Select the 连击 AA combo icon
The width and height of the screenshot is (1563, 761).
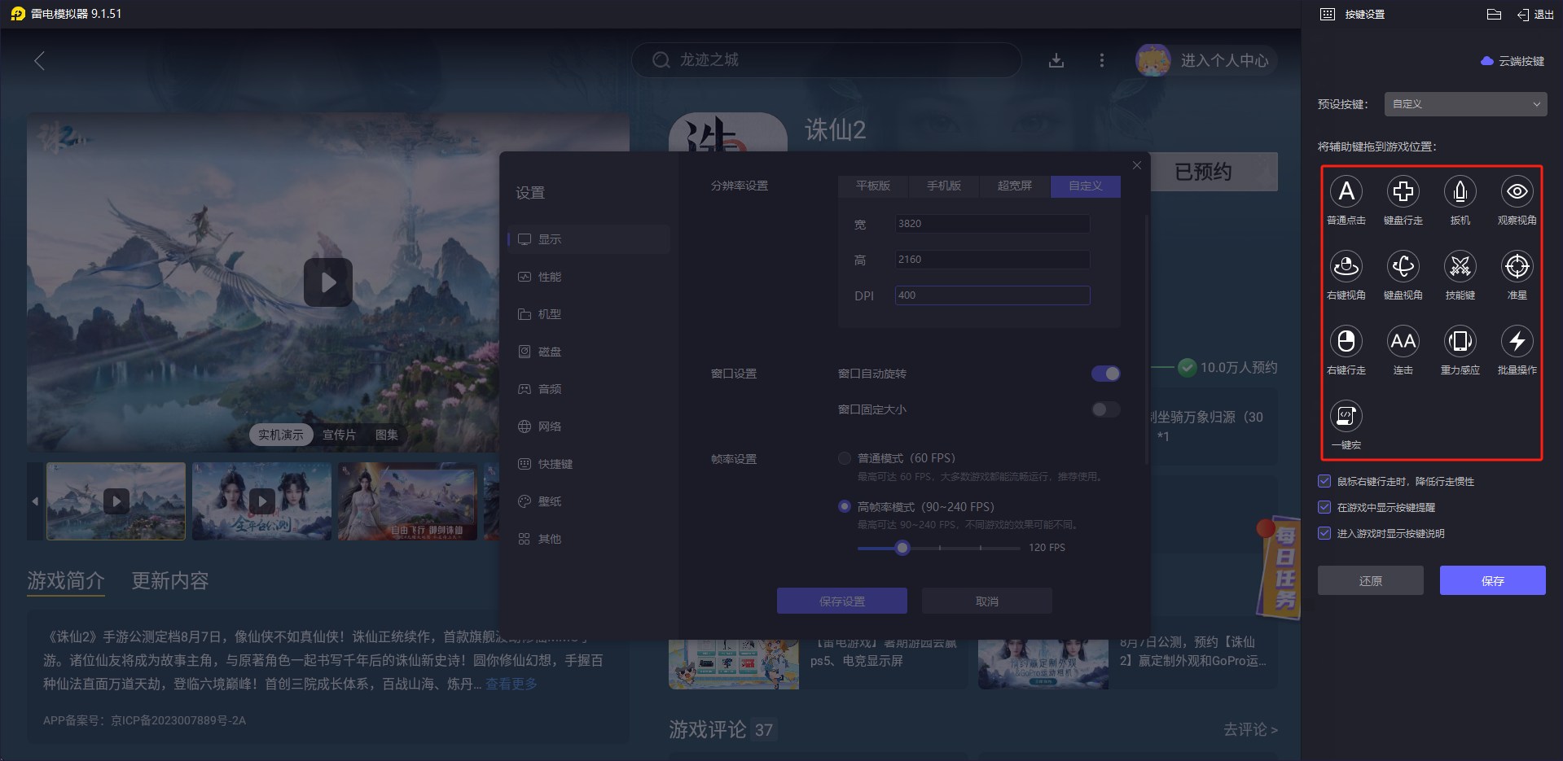click(x=1403, y=341)
